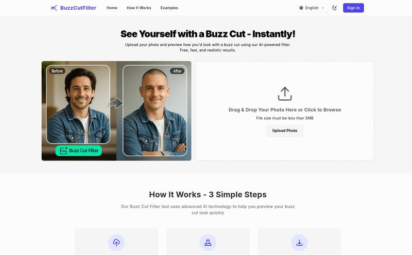Click the Drag & Drop Your Photo Here text
Viewport: 412px width, 255px height.
point(285,110)
